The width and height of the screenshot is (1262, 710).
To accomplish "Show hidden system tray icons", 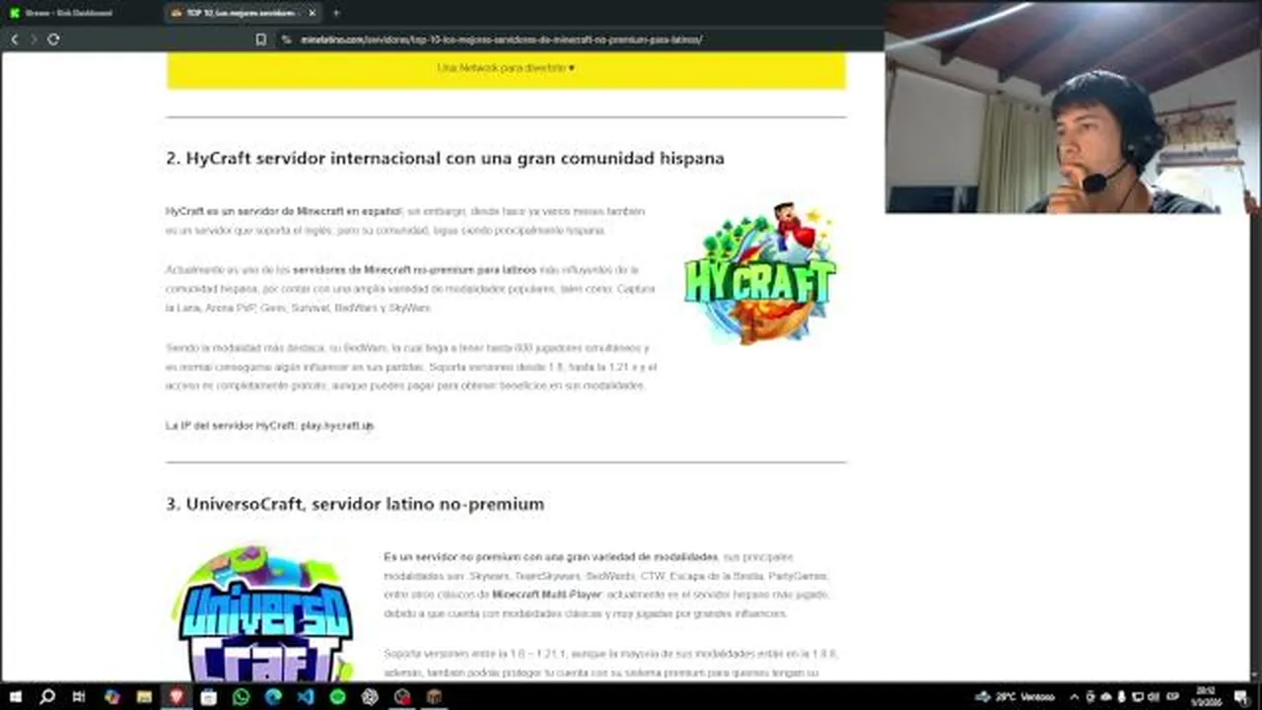I will [1075, 696].
